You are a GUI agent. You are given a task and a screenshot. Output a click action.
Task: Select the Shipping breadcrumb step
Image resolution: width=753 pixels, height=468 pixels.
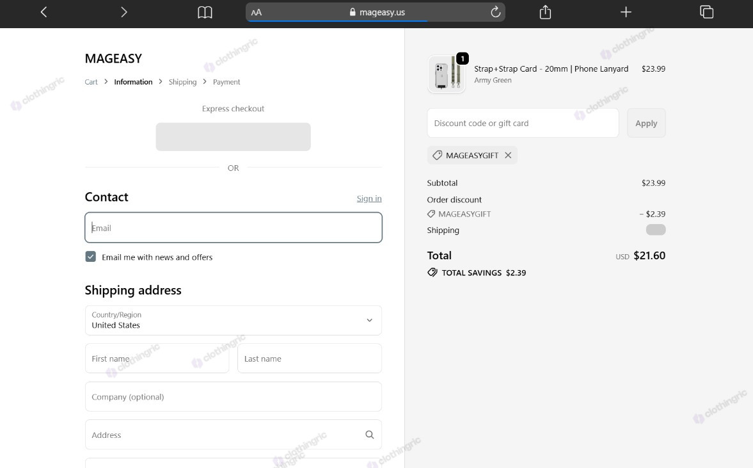click(x=182, y=82)
